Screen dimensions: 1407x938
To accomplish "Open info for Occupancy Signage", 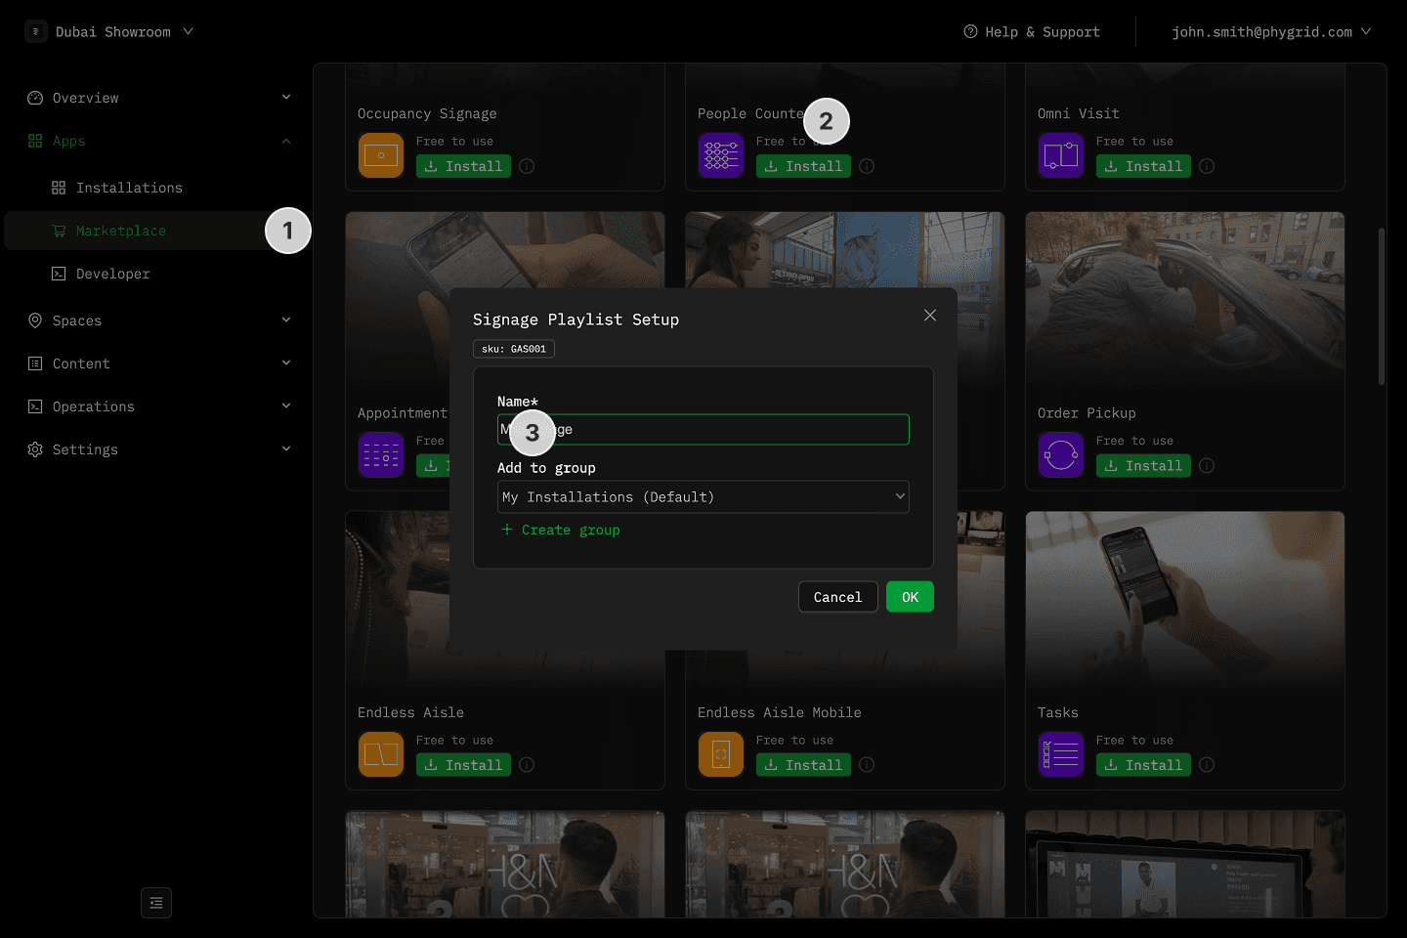I will [527, 166].
